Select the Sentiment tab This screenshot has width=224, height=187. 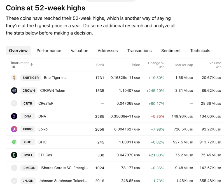coord(171,50)
